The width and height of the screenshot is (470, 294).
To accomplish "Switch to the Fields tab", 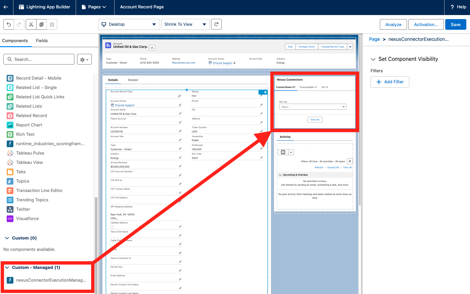I will [x=42, y=41].
